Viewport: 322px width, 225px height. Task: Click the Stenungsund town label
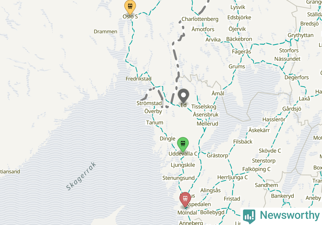pos(179,178)
